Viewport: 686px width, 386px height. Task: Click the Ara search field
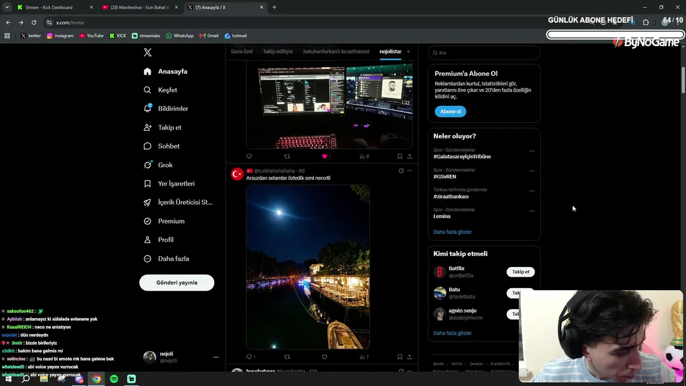pos(484,53)
